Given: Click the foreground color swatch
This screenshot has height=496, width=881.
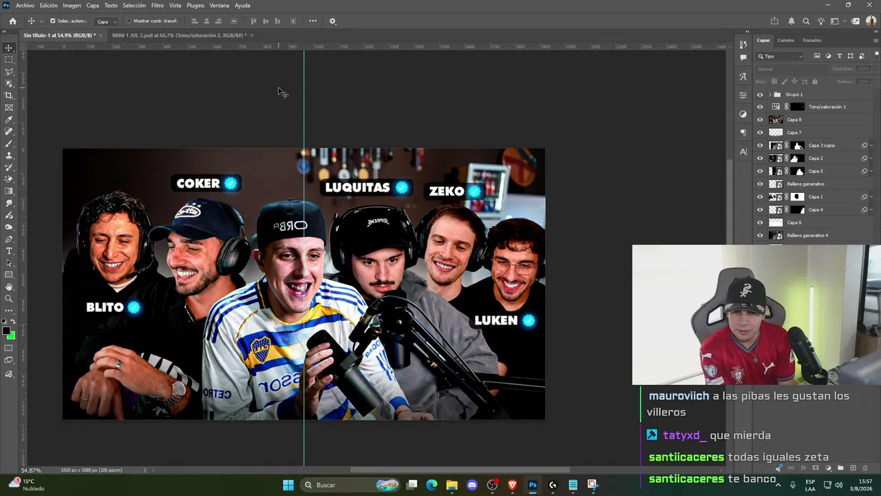Looking at the screenshot, I should click(7, 331).
